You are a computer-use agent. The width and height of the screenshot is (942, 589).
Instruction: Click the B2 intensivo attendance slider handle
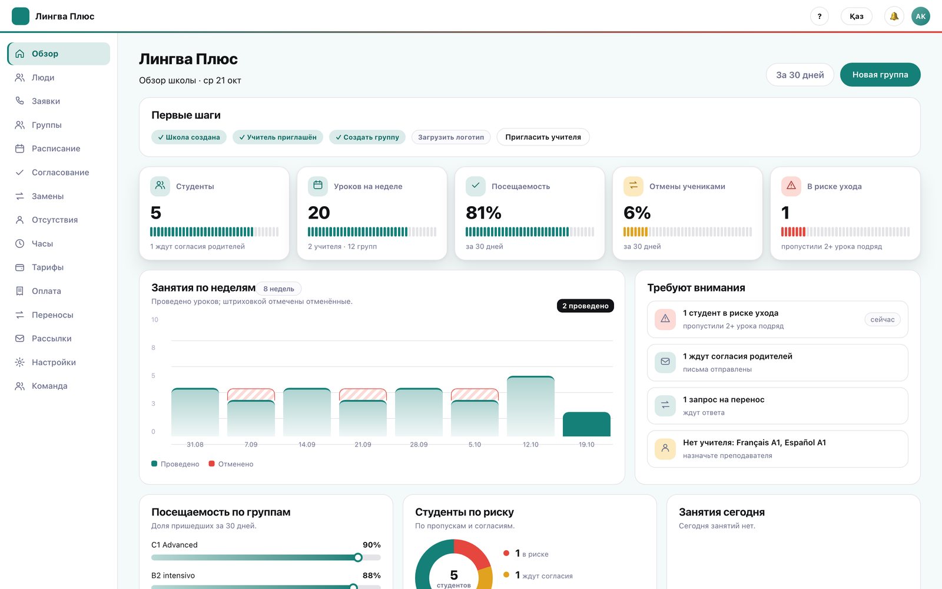(x=353, y=587)
